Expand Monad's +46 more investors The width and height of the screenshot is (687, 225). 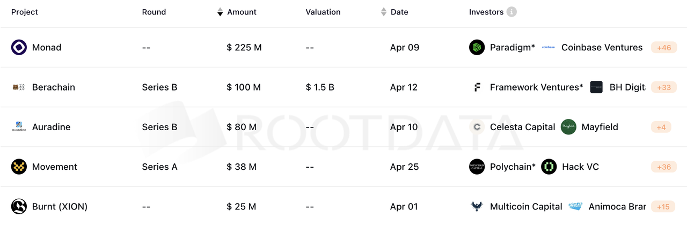[x=663, y=48]
